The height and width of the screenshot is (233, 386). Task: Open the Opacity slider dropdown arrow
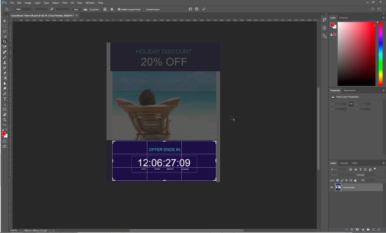374,175
